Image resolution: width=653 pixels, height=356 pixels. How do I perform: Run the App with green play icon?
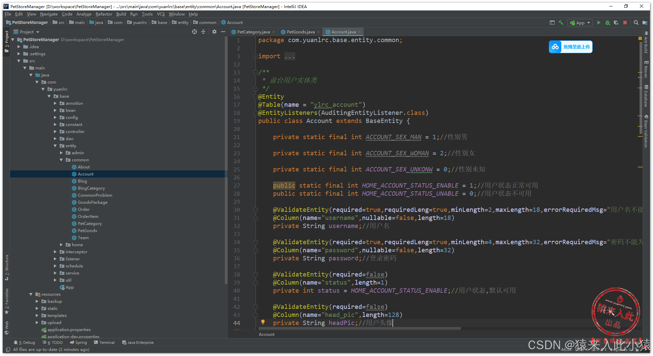pos(599,23)
